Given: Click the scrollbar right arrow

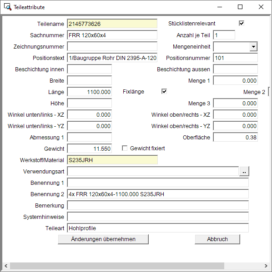Looking at the screenshot, I should (266, 266).
